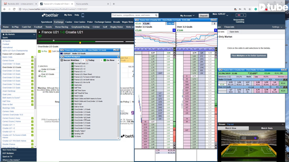
Task: Click the blue S icon under Over 3.5 Goals
Action: pyautogui.click(x=215, y=30)
